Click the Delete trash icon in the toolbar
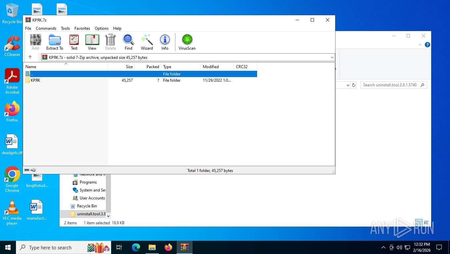 click(x=111, y=42)
